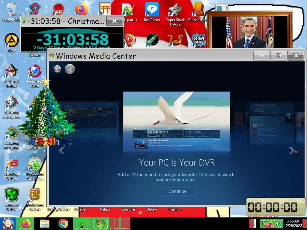Open the network tray icon
This screenshot has height=230, width=307.
pos(271,223)
